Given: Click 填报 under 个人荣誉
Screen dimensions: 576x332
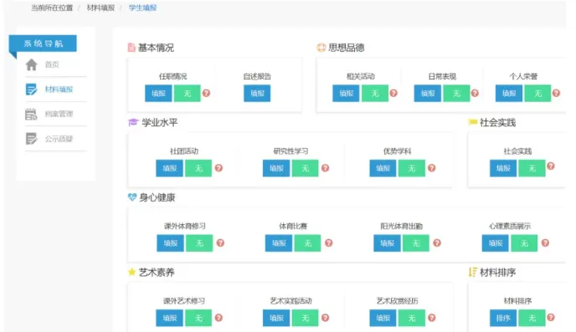Looking at the screenshot, I should tap(509, 93).
